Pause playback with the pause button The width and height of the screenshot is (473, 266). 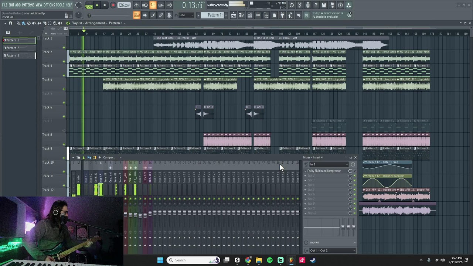pos(97,5)
